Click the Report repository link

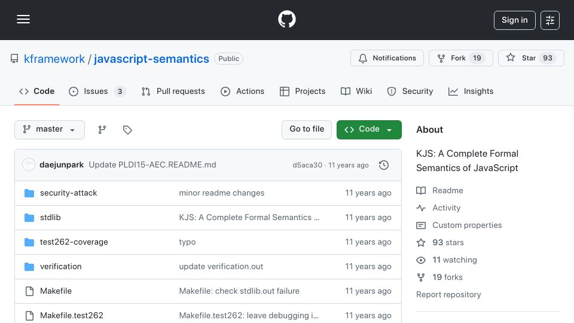(x=448, y=295)
